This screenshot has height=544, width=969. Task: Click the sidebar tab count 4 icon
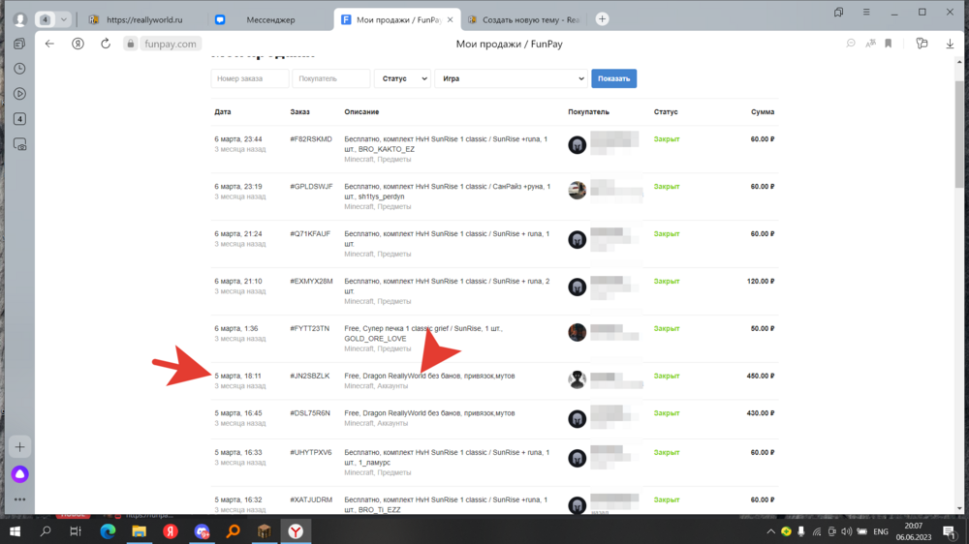tap(19, 118)
